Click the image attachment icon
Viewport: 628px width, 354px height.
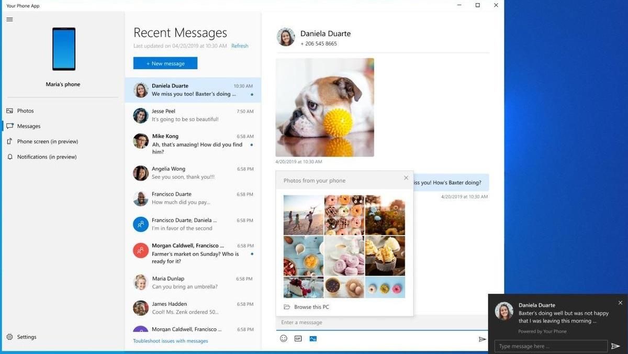pyautogui.click(x=313, y=339)
